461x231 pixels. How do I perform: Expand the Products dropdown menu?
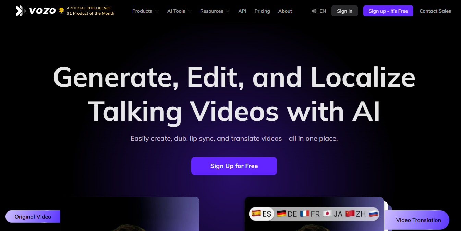click(x=145, y=11)
